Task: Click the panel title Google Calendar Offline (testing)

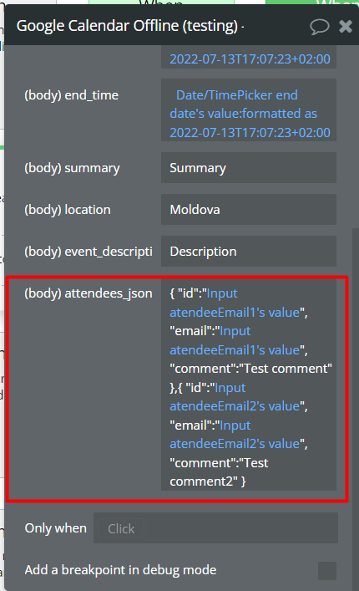Action: 127,26
